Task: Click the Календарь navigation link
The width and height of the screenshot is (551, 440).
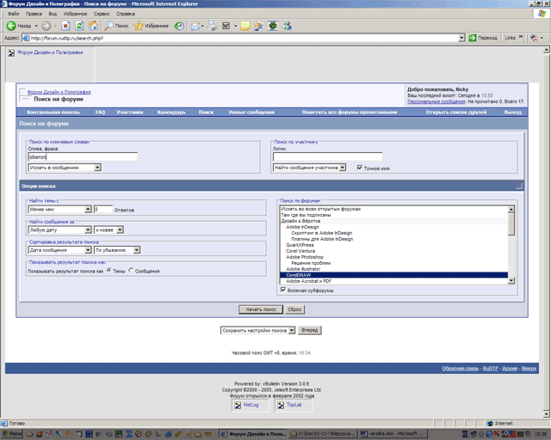Action: (171, 113)
